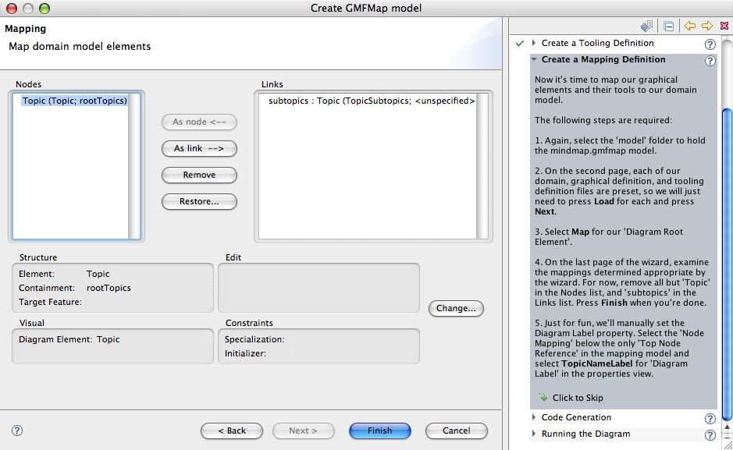Go to previous page with Back button

(x=232, y=431)
